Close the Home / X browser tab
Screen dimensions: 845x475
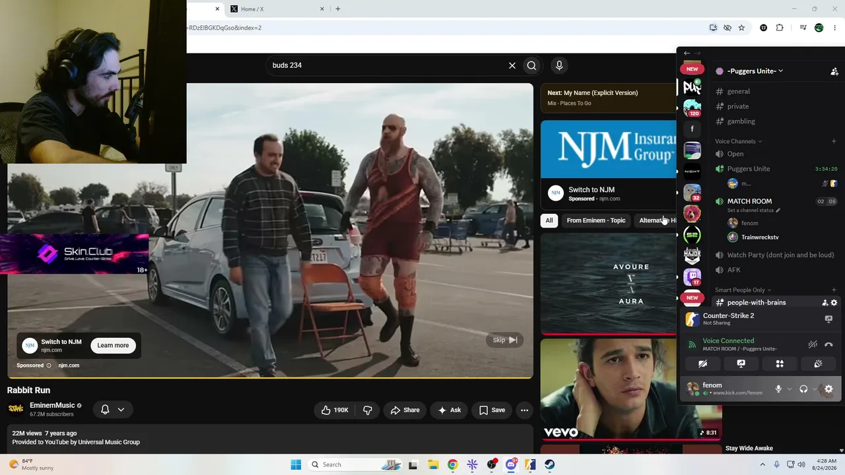click(x=322, y=9)
